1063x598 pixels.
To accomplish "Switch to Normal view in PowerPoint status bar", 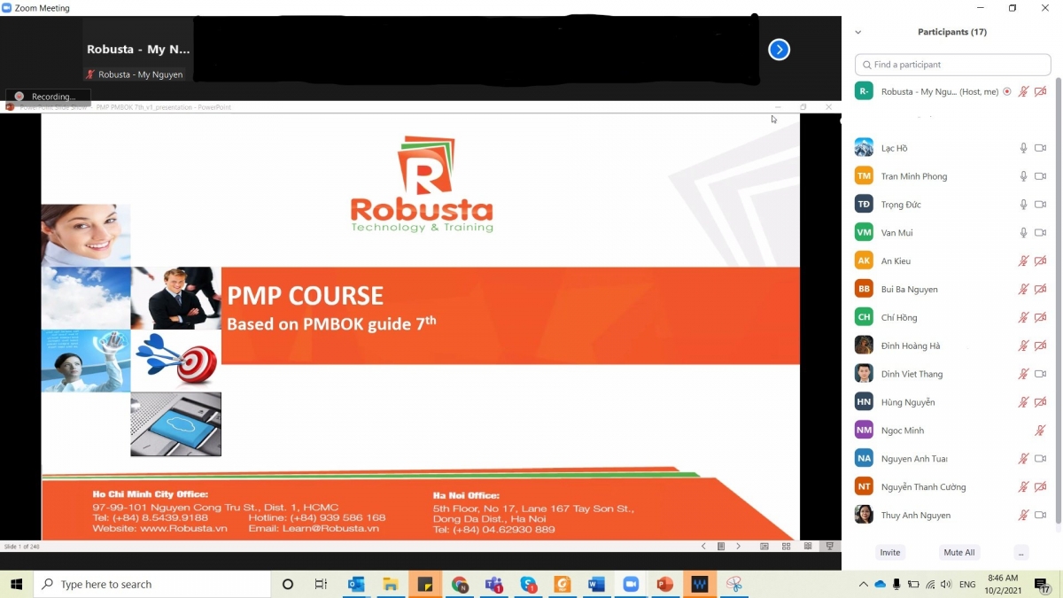I will [764, 547].
